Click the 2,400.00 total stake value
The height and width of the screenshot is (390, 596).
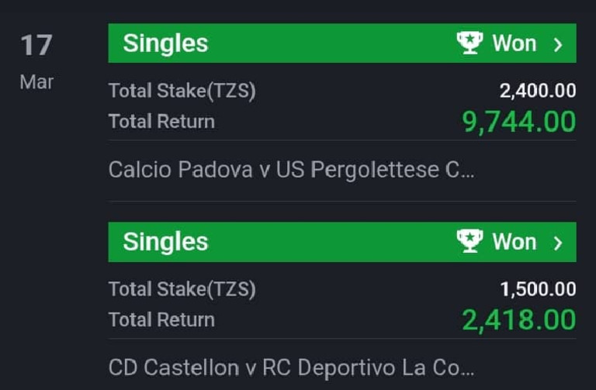coord(538,91)
